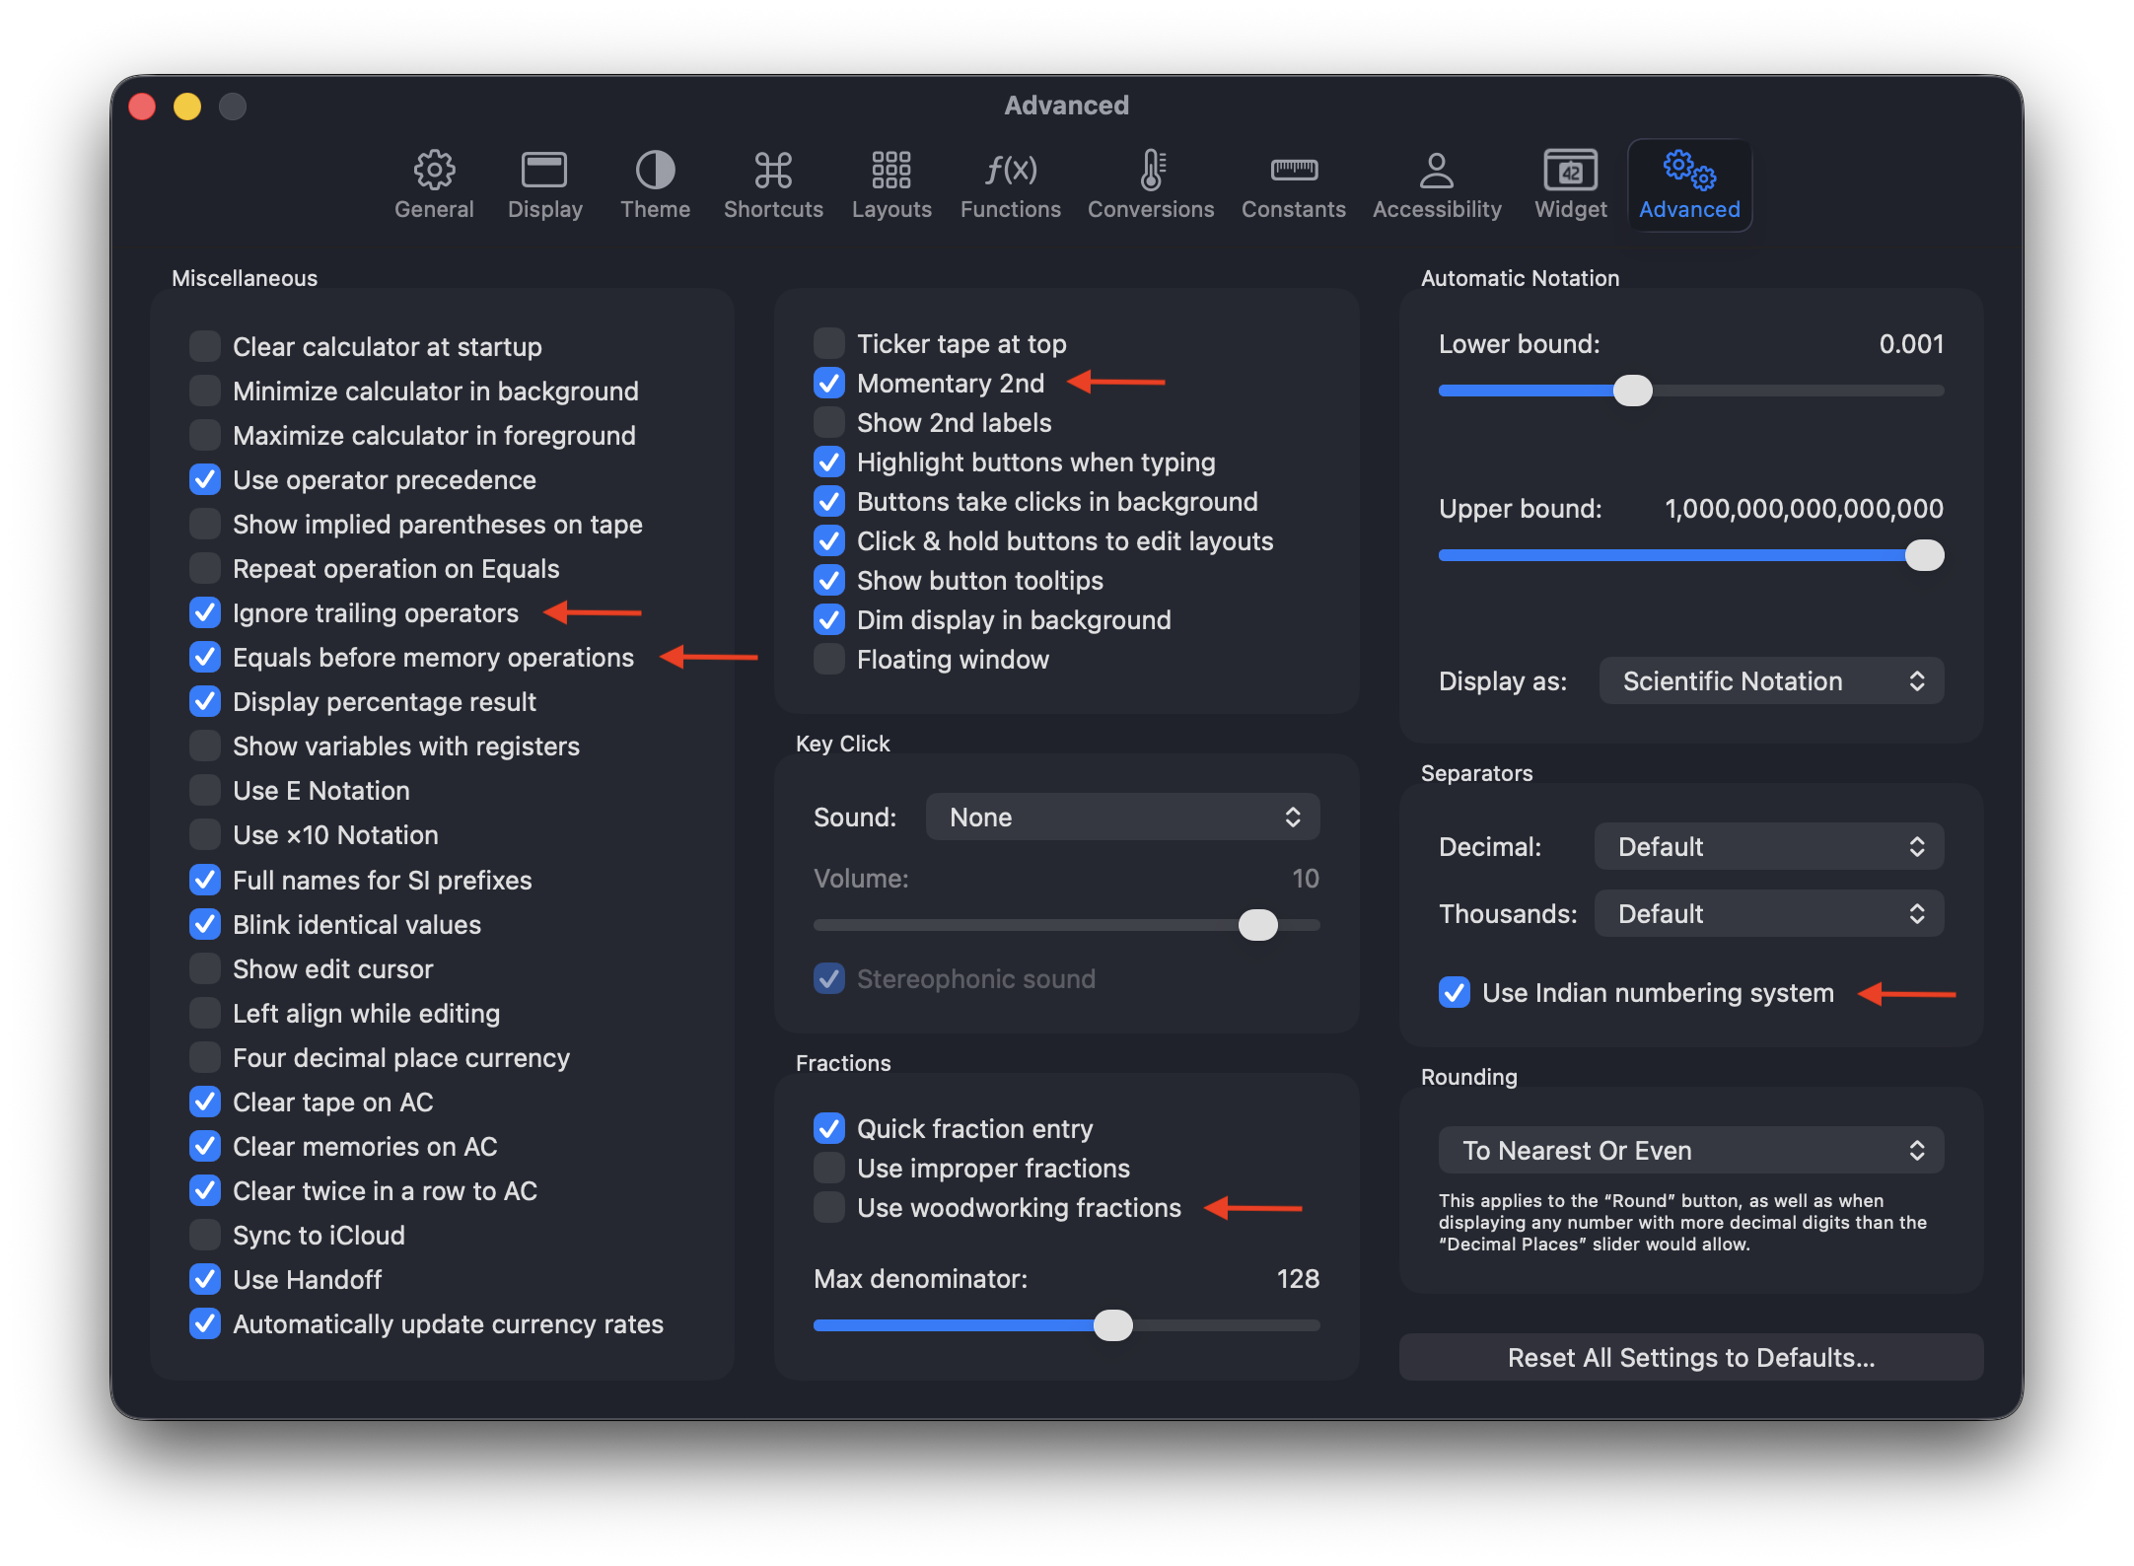
Task: Switch to the General tab label
Action: pos(434,209)
